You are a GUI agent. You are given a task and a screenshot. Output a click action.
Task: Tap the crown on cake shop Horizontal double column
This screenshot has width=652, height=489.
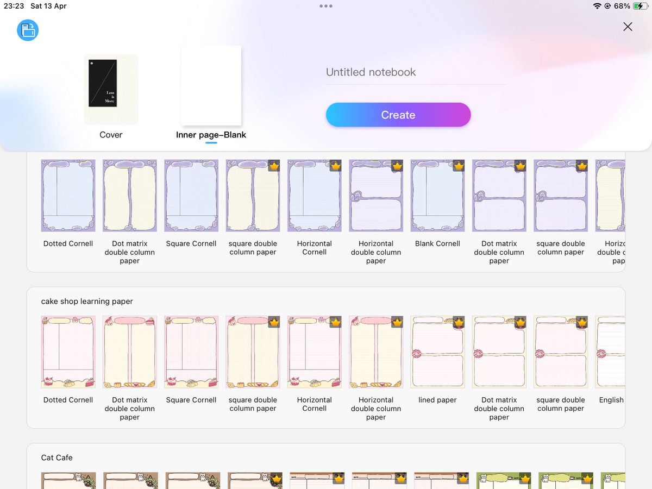tap(397, 322)
